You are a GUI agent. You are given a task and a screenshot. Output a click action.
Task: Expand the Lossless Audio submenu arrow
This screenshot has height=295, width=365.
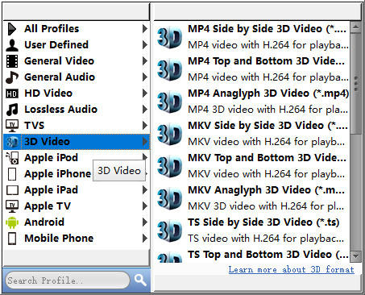(x=145, y=110)
